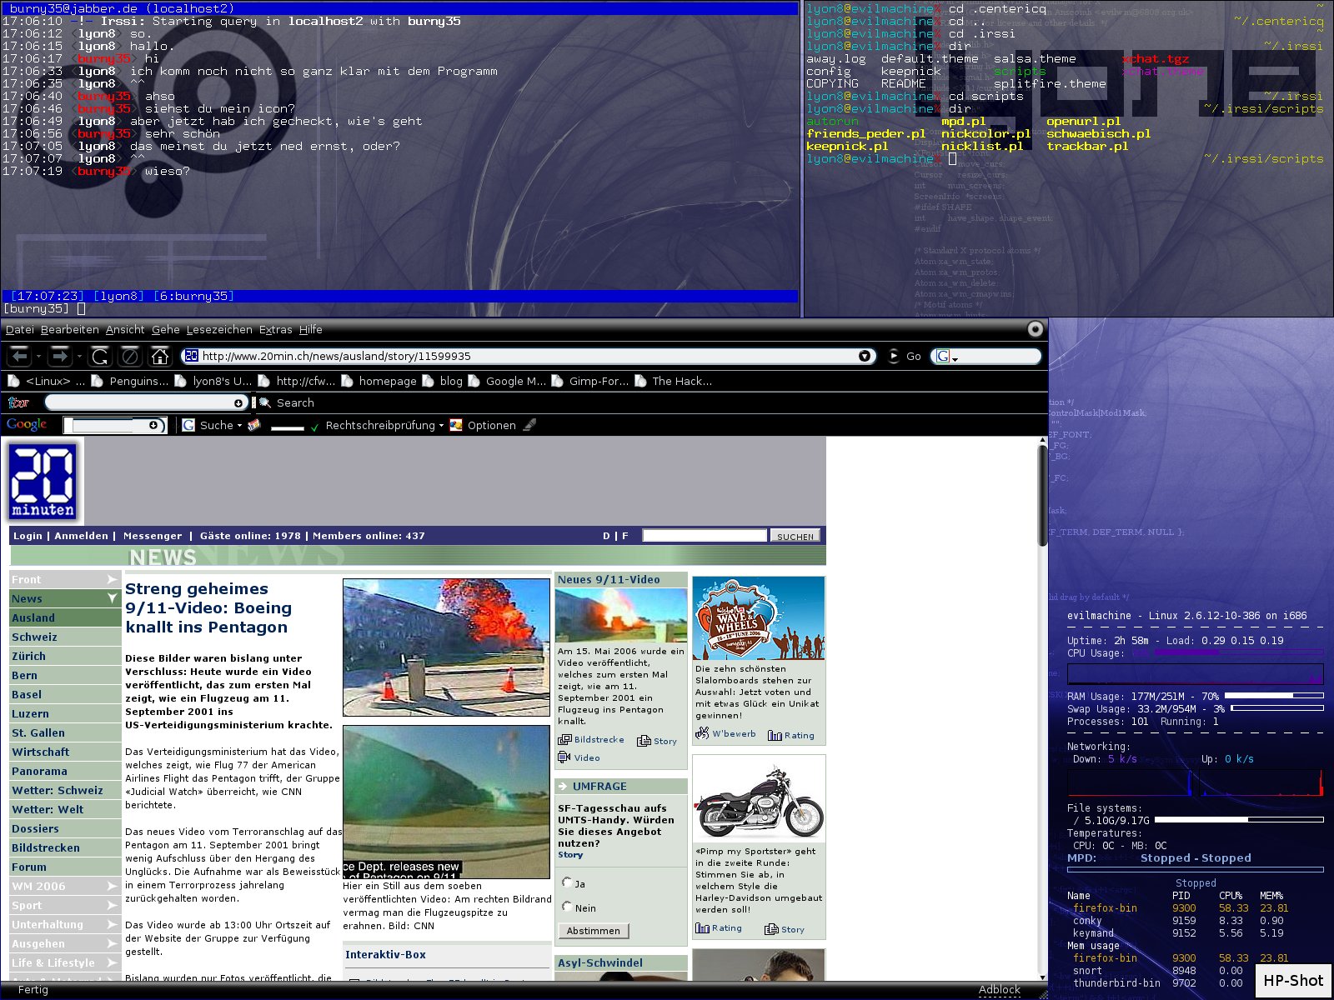Click the browser back arrow button

coord(20,357)
